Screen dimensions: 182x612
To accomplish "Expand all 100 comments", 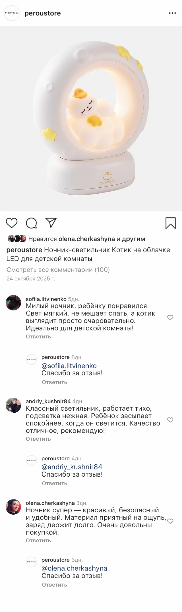I will click(x=58, y=270).
